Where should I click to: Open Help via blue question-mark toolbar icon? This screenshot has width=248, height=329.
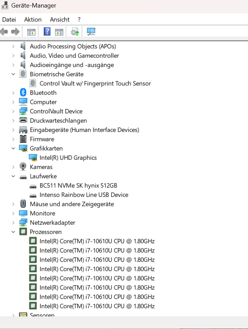pos(47,32)
